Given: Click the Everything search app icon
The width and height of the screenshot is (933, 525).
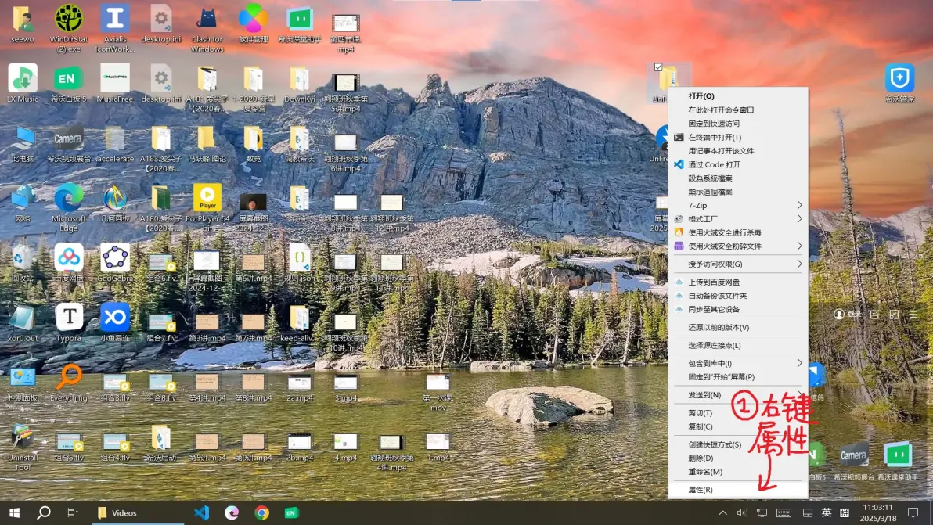Looking at the screenshot, I should [x=69, y=377].
